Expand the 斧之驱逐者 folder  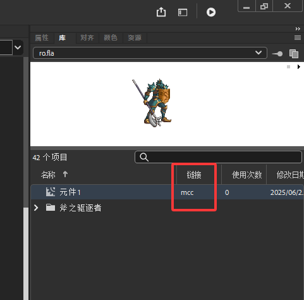(x=36, y=208)
